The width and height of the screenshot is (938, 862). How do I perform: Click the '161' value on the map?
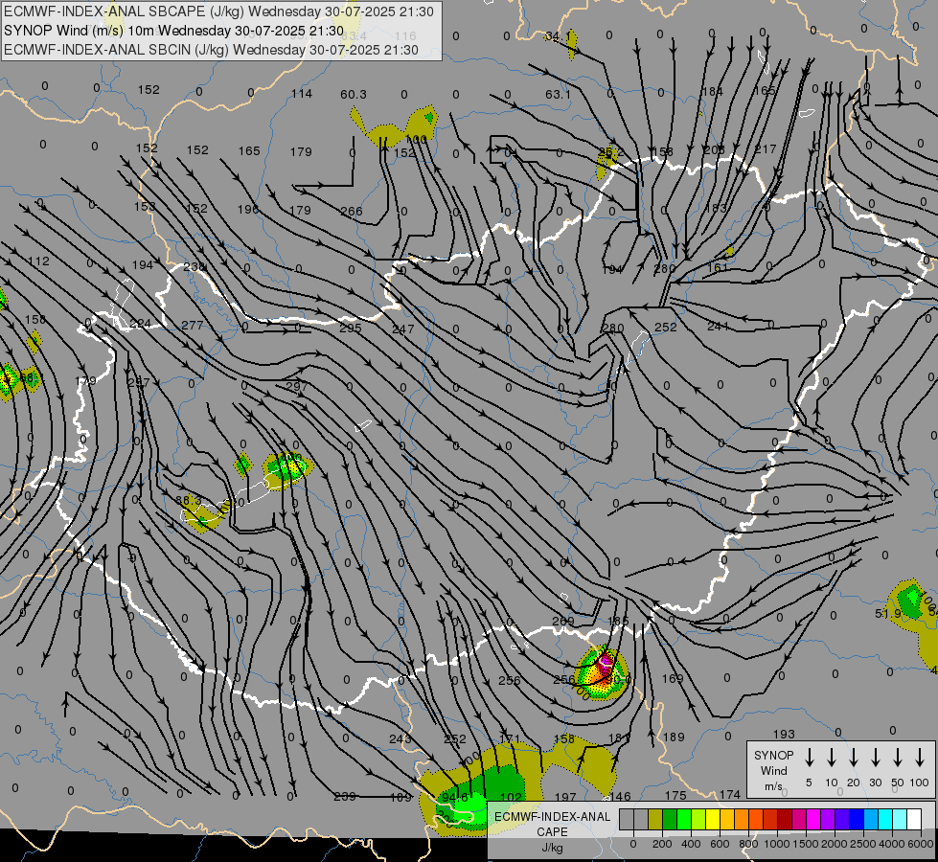pos(718,267)
